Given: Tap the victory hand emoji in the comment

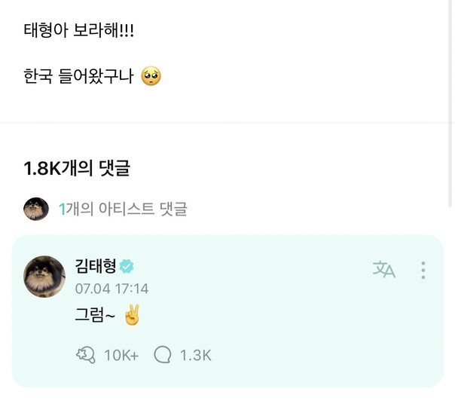Looking at the screenshot, I should (x=132, y=316).
